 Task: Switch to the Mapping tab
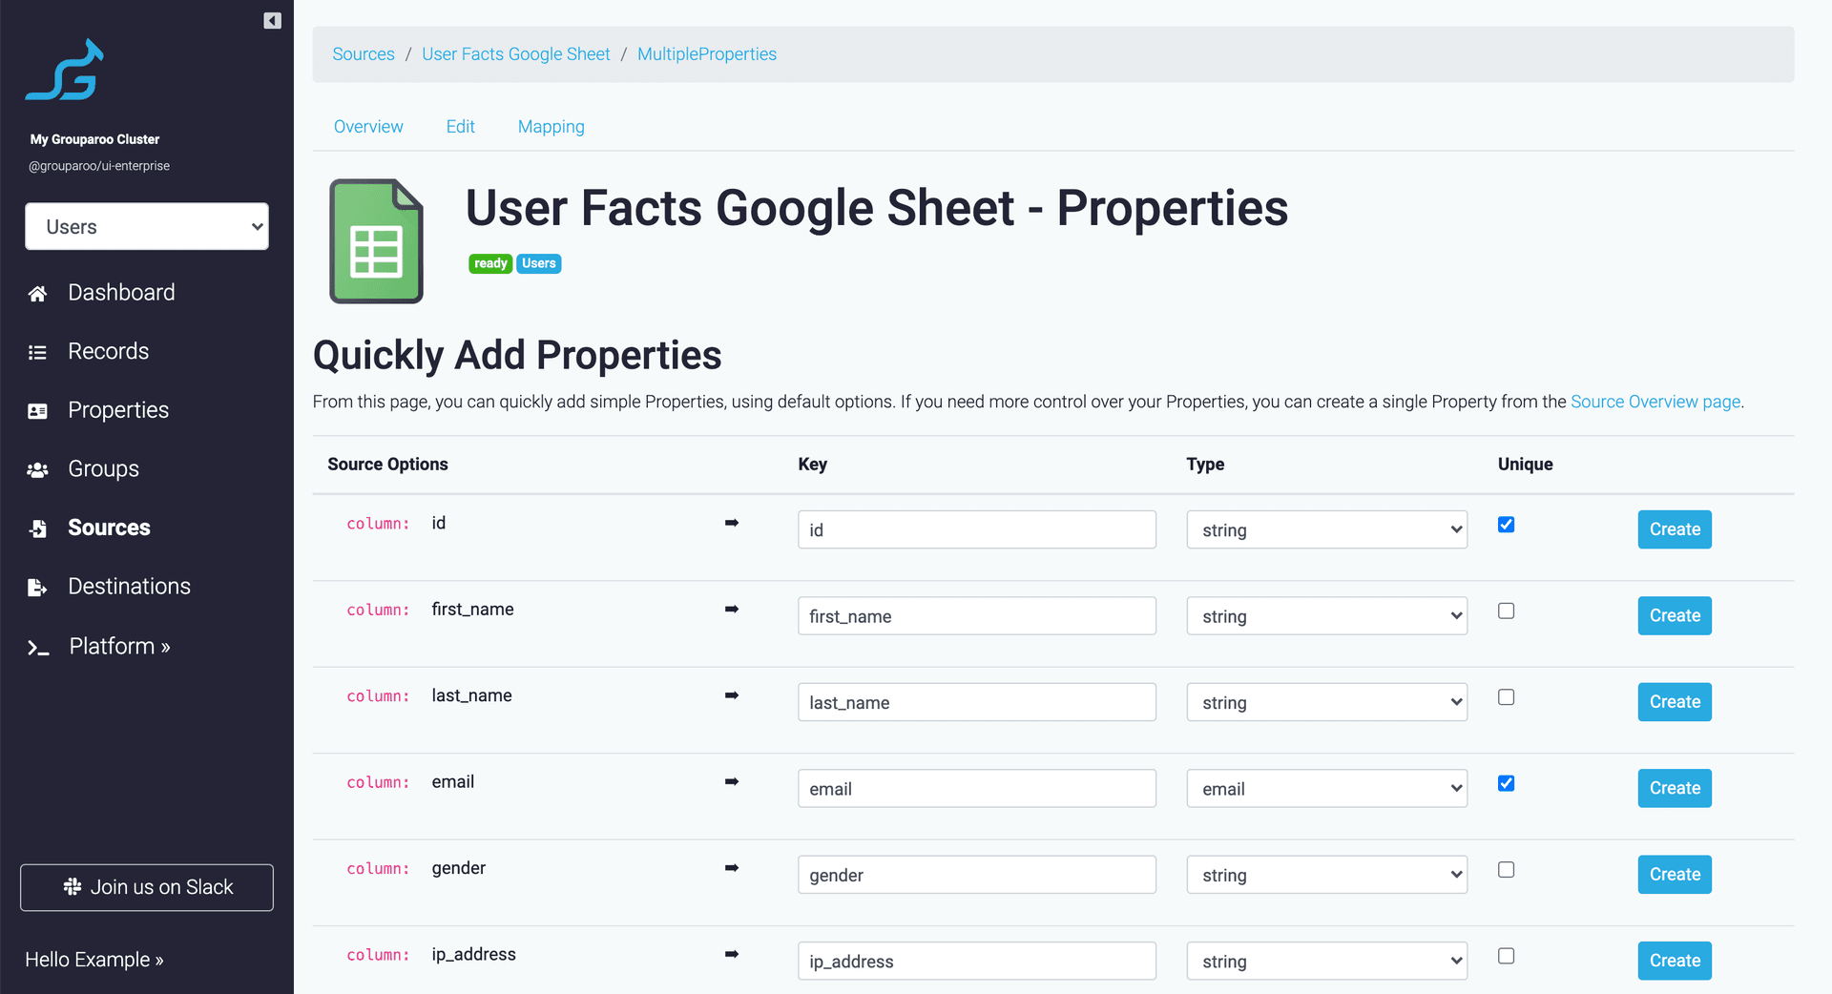click(x=551, y=127)
